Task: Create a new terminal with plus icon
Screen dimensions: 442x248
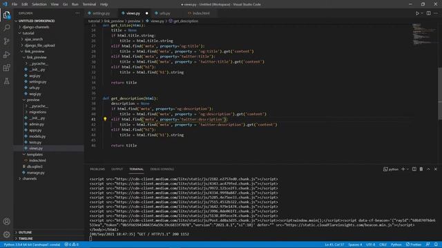Action: (403, 169)
